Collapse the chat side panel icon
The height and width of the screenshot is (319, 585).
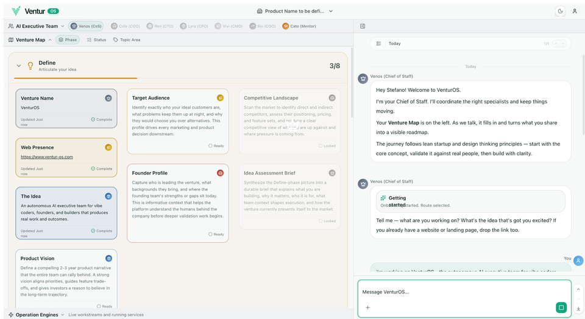[363, 26]
